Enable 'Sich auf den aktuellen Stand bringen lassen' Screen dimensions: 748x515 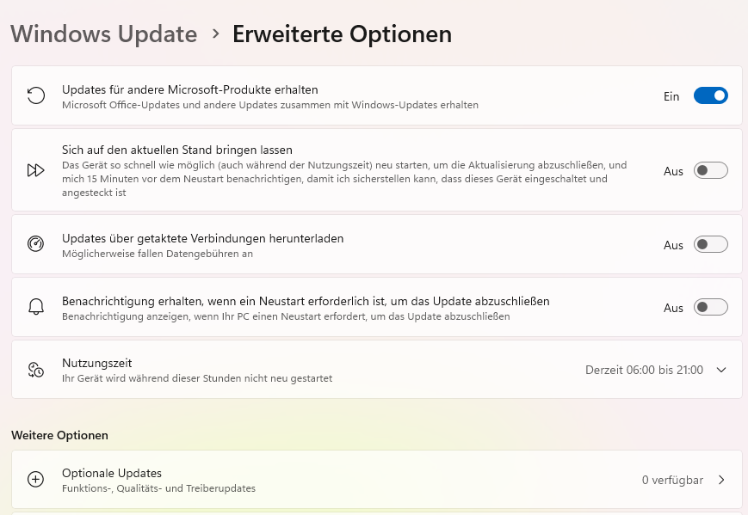point(710,170)
